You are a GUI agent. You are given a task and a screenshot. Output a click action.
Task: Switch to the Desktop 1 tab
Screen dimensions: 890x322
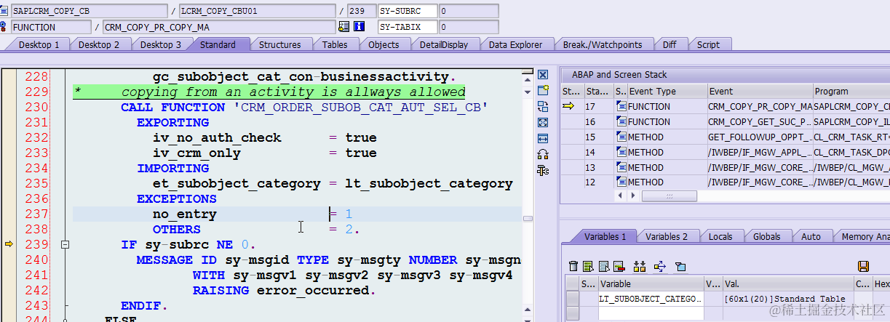click(x=39, y=44)
